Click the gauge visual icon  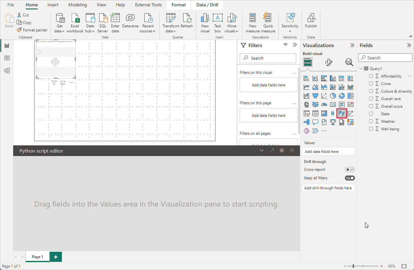(324, 104)
